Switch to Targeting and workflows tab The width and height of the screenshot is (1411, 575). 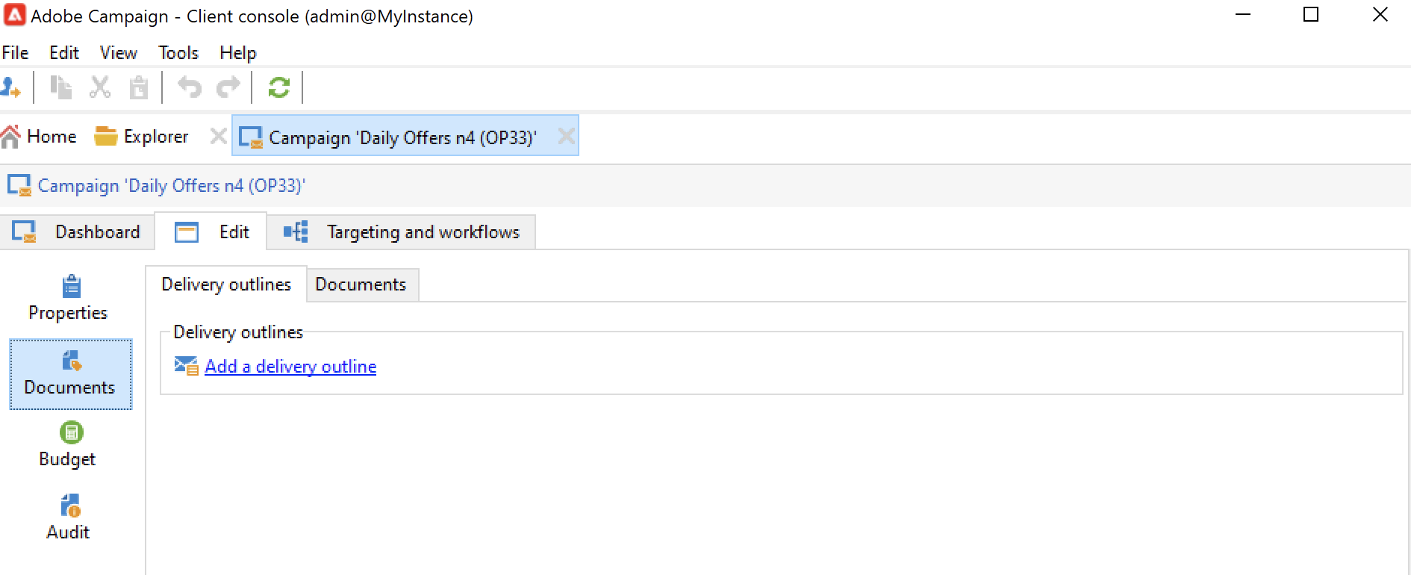tap(402, 232)
